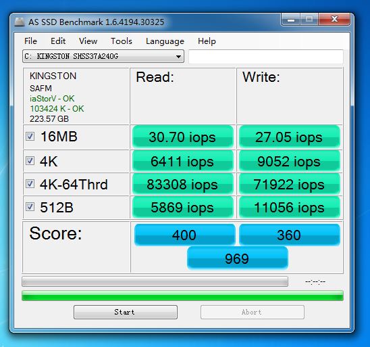Click the 512B read result 5869 iops
370x347 pixels.
click(x=183, y=207)
